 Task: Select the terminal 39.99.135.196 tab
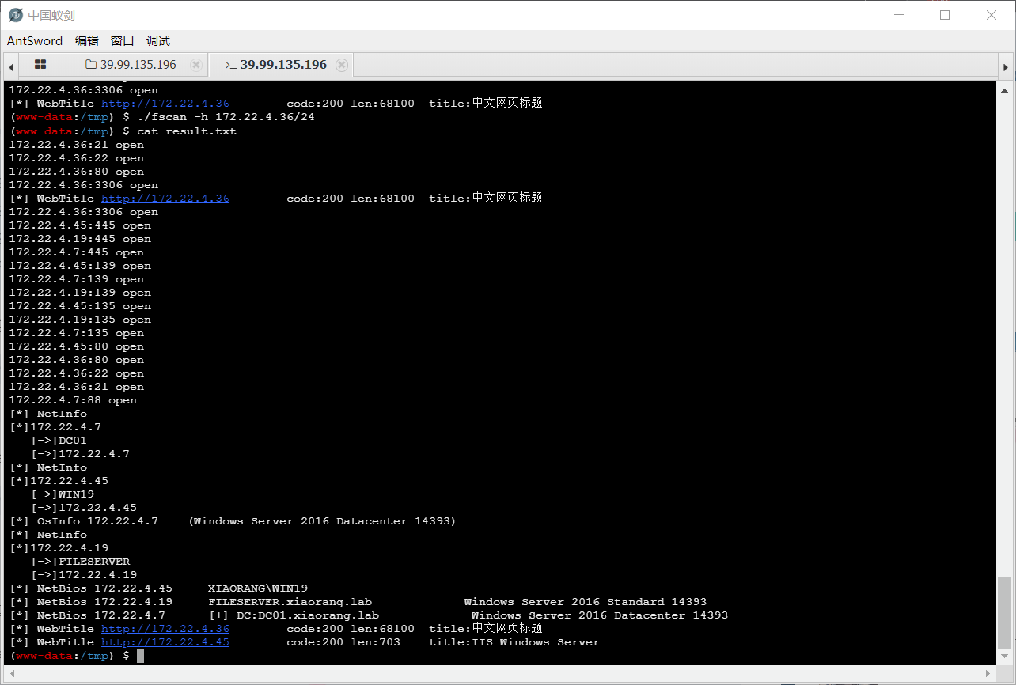click(275, 65)
